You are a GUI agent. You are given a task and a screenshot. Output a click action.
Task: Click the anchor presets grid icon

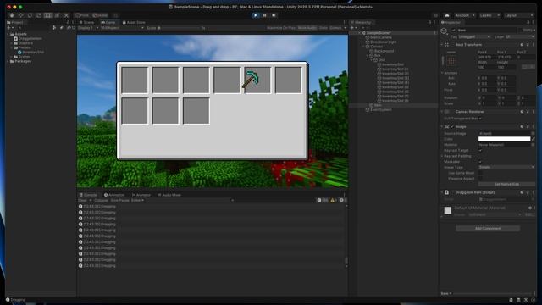(x=451, y=61)
